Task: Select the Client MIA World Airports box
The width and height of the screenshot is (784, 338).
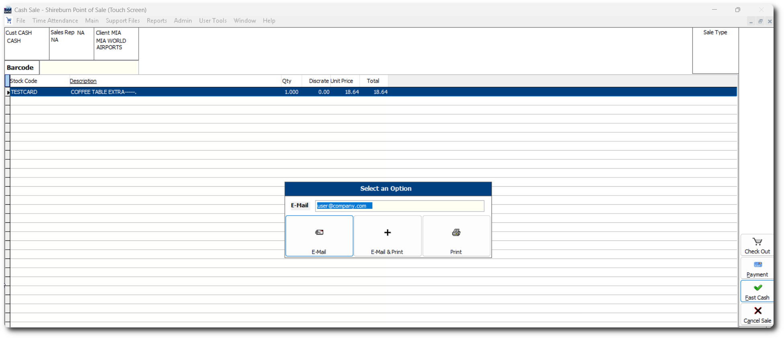Action: pos(116,43)
